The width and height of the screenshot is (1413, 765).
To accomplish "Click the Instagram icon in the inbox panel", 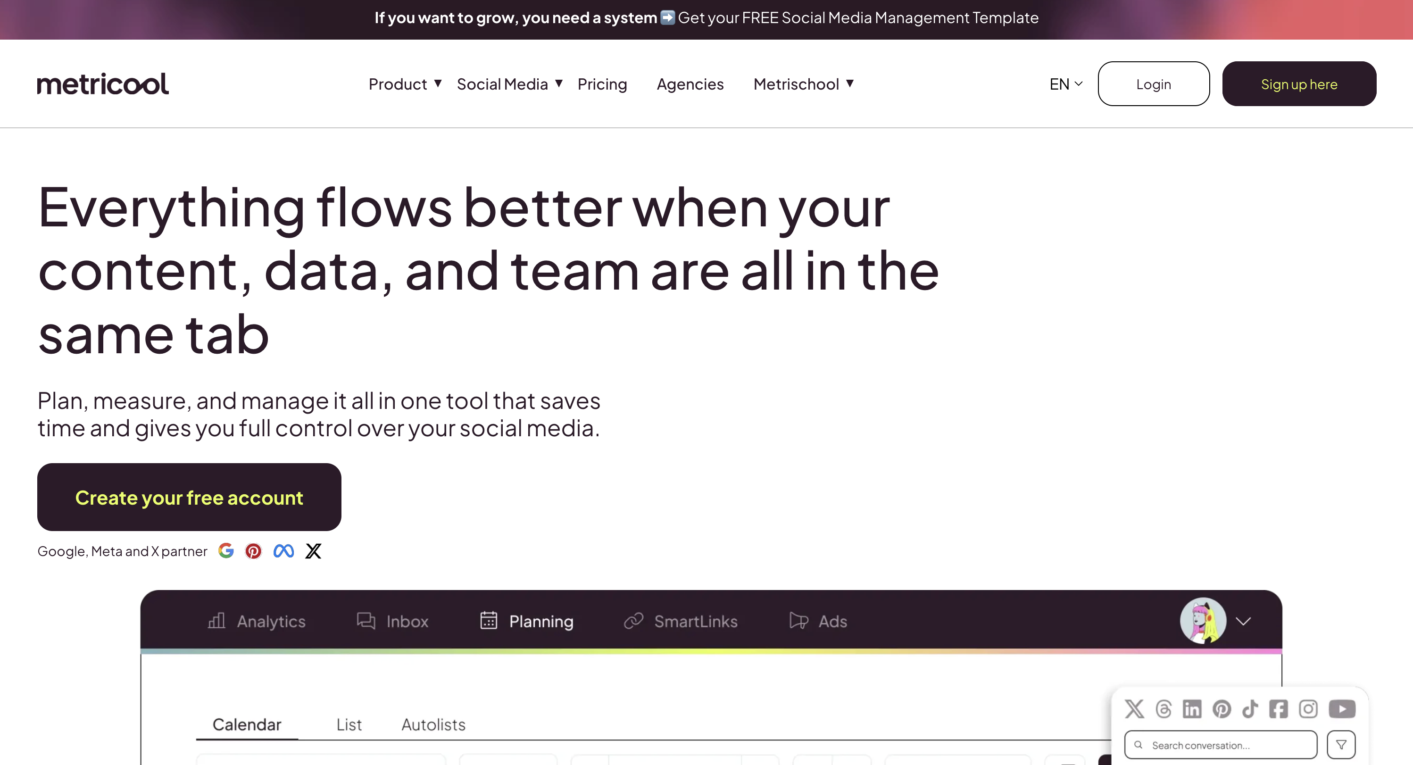I will pos(1308,709).
